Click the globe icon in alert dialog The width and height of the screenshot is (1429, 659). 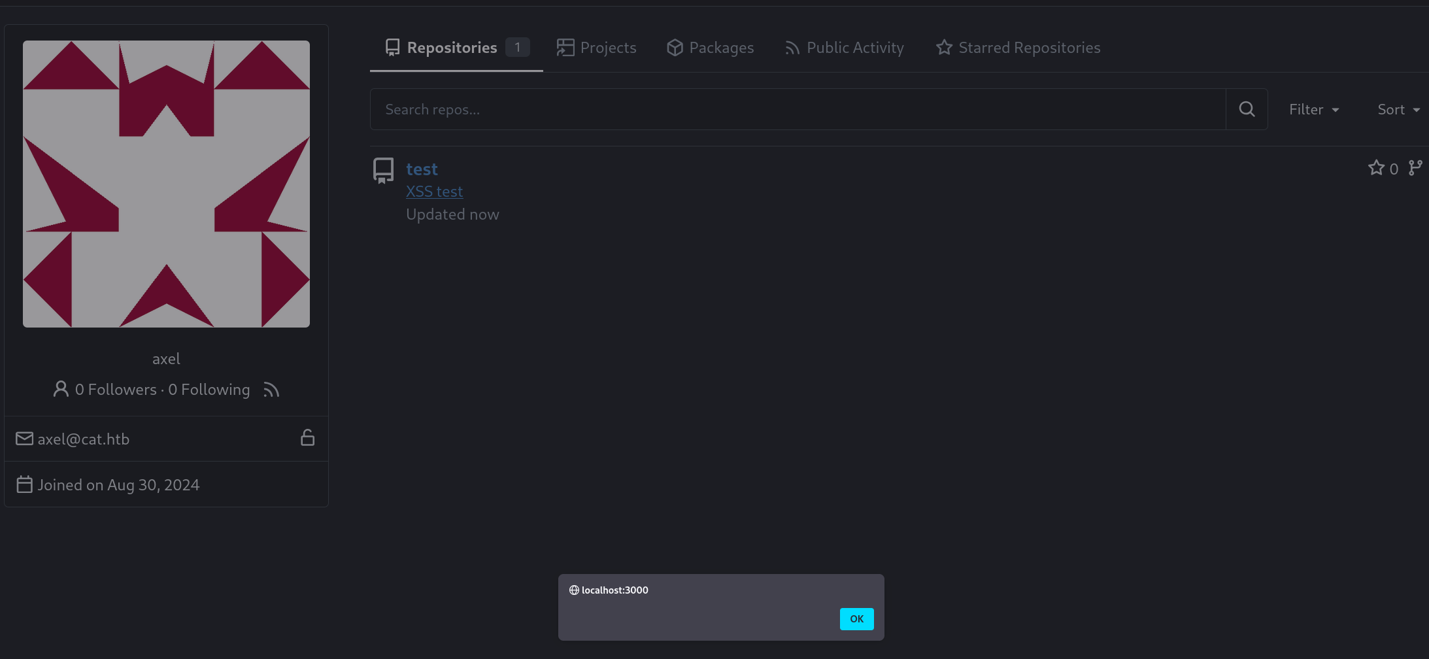pyautogui.click(x=574, y=590)
